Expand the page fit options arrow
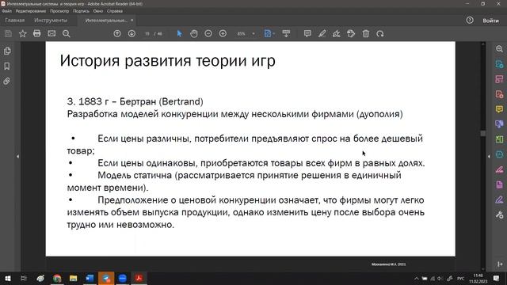Image resolution: width=507 pixels, height=285 pixels. point(274,33)
